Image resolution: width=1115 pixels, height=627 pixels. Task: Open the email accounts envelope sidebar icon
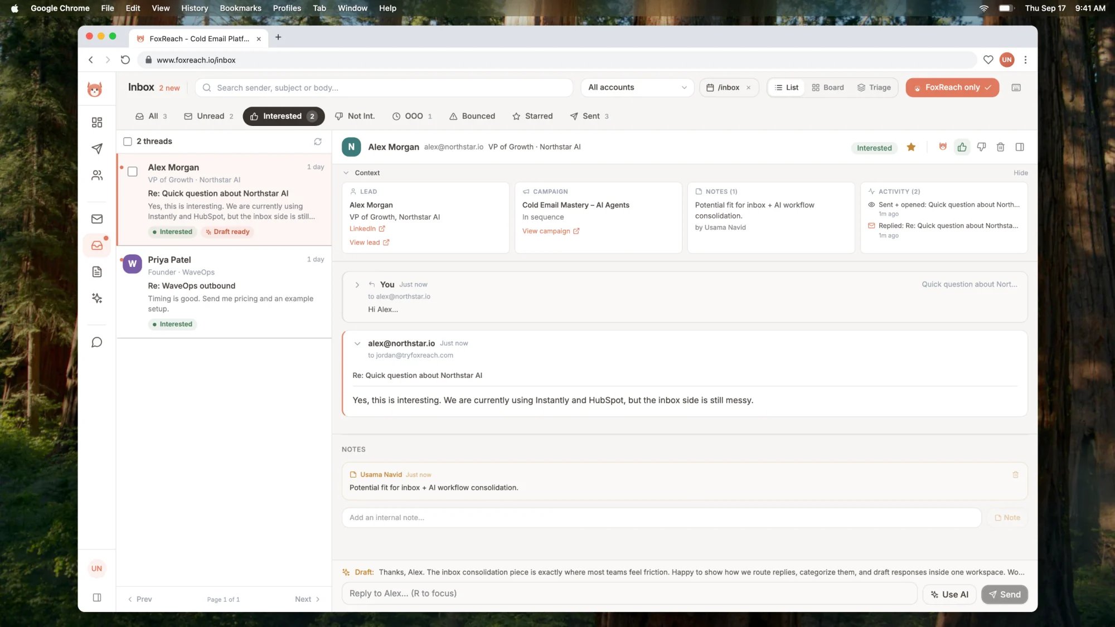[97, 219]
